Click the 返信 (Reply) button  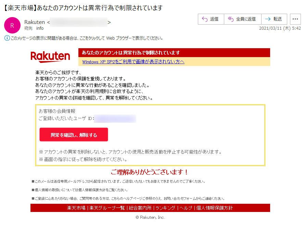[x=211, y=19]
